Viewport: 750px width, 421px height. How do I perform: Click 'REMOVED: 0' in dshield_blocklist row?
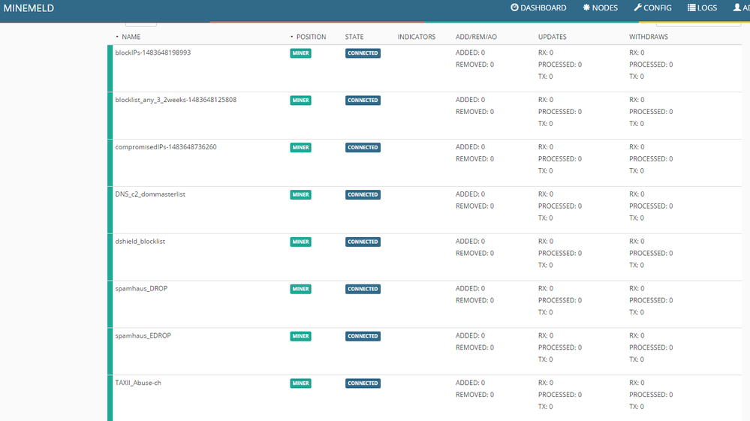pos(474,253)
